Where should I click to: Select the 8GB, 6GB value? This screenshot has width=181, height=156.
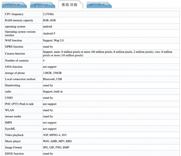(49, 20)
